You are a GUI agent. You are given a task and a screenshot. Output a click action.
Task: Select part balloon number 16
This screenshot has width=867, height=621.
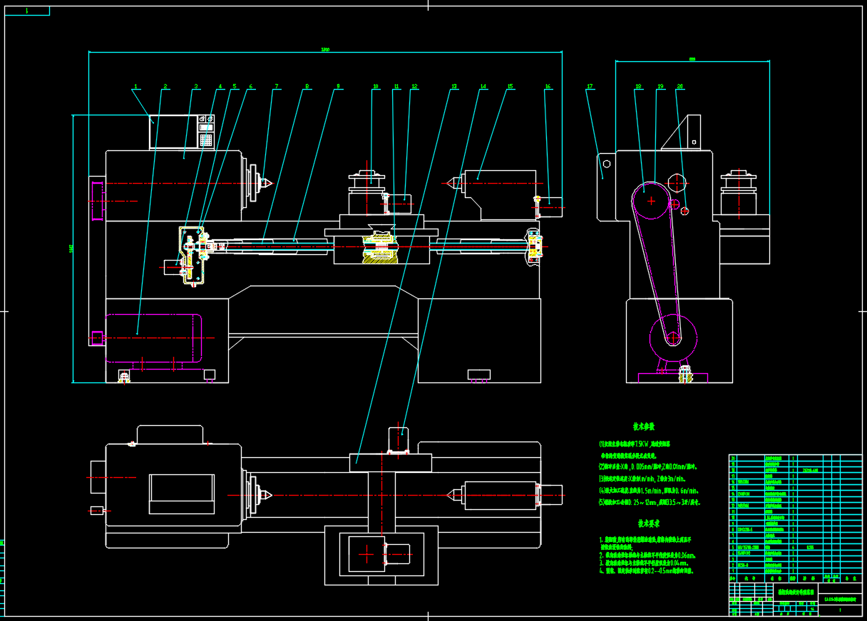(548, 86)
